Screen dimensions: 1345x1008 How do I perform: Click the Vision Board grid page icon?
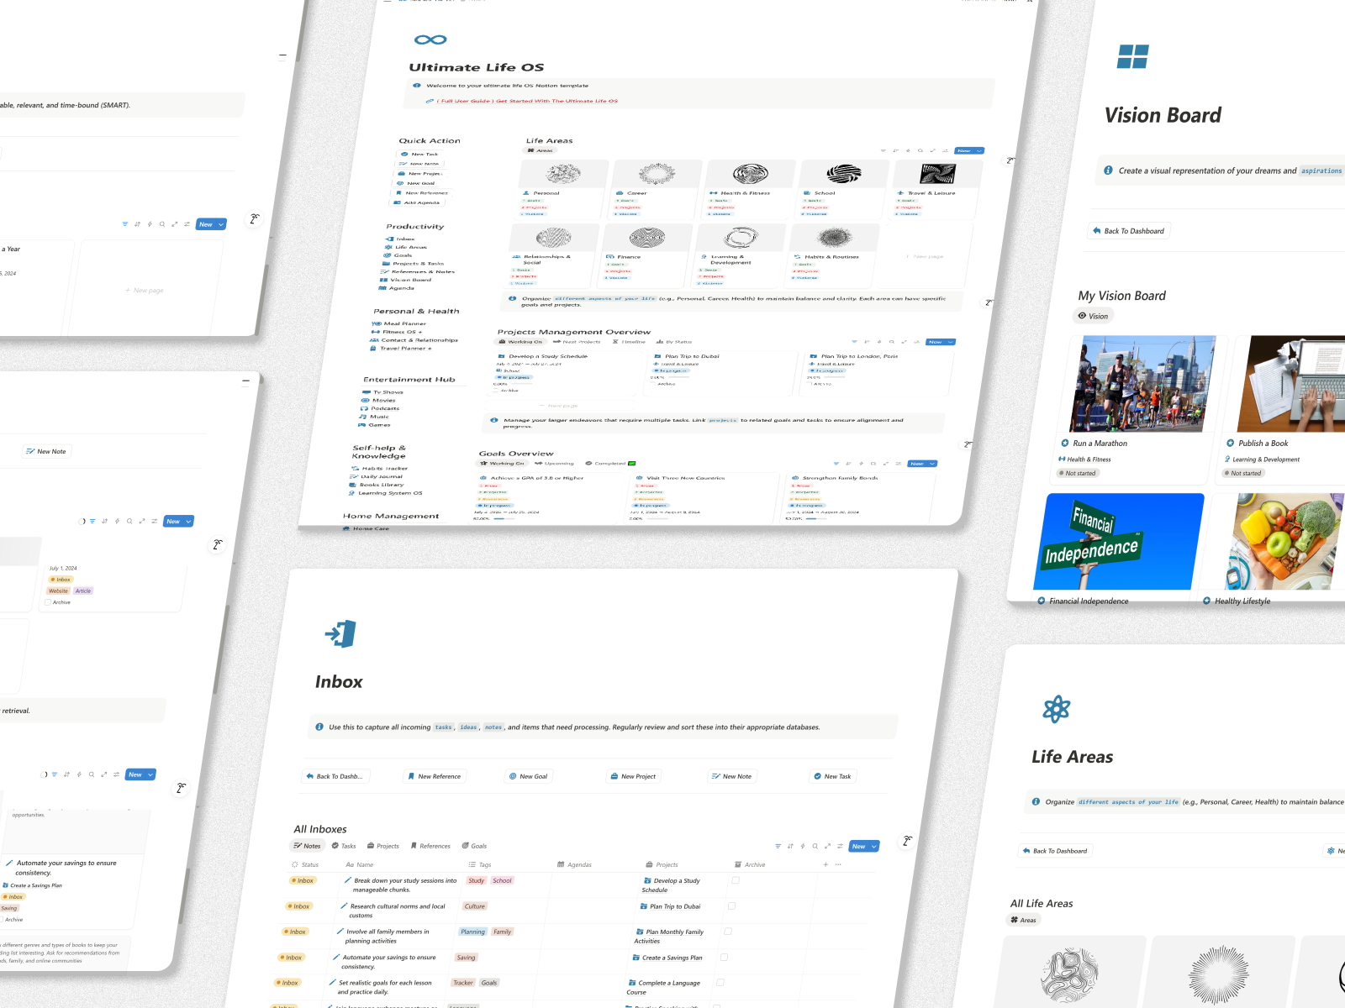pyautogui.click(x=1132, y=56)
